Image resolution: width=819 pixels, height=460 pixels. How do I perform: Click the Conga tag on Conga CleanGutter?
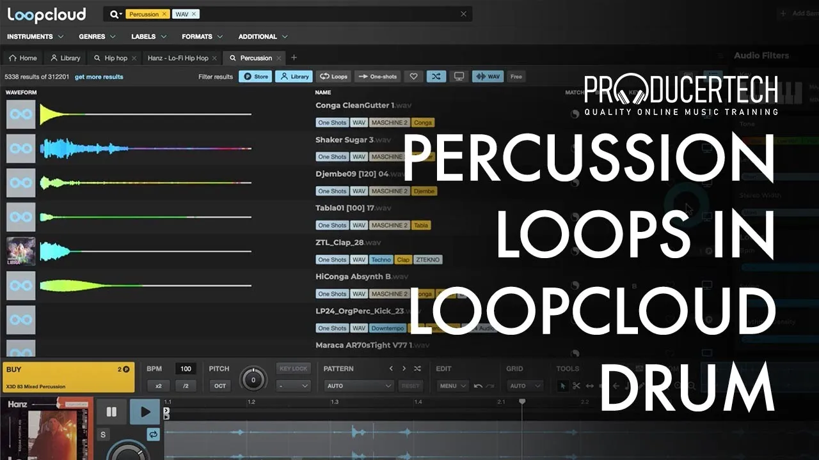pos(423,123)
